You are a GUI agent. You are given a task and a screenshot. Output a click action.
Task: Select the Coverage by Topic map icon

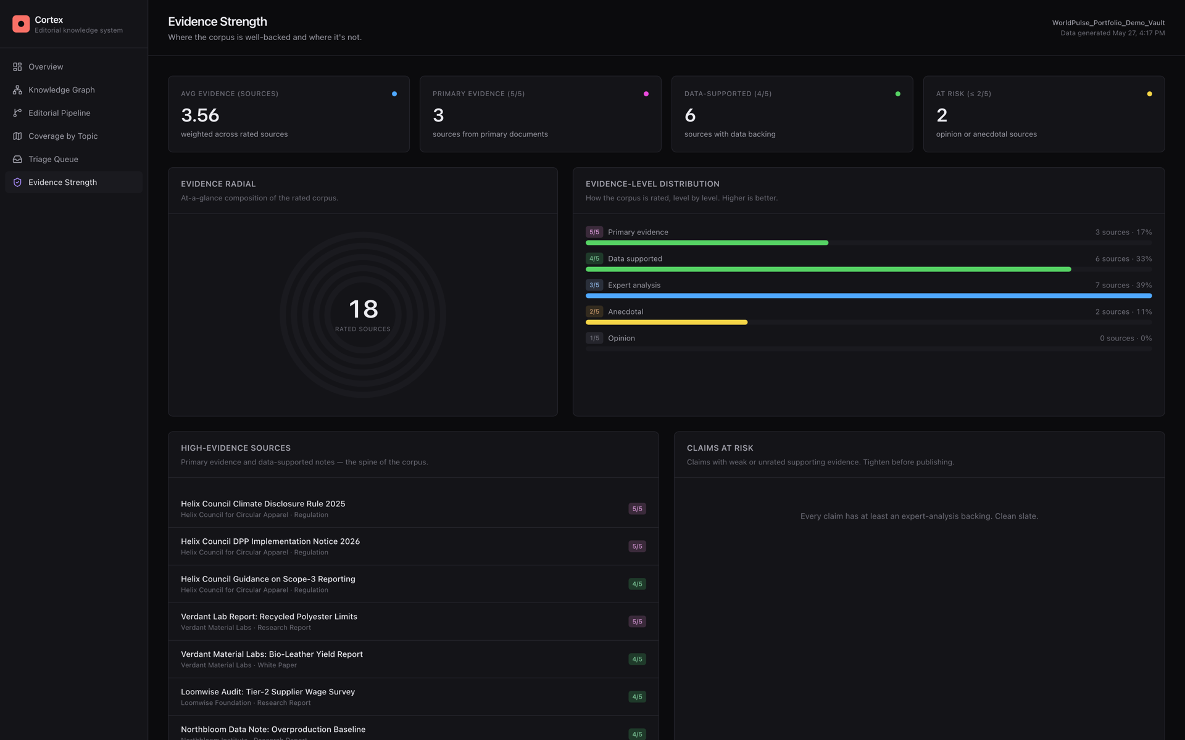click(17, 136)
